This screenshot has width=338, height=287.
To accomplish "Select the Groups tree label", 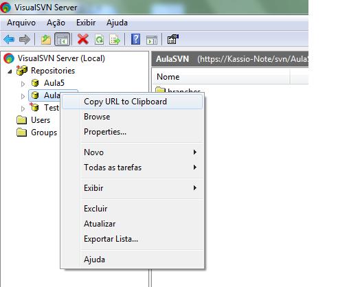I will [44, 133].
